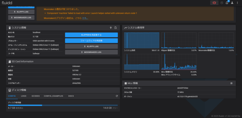Click ファームウェアの再起動 button

(x=91, y=41)
